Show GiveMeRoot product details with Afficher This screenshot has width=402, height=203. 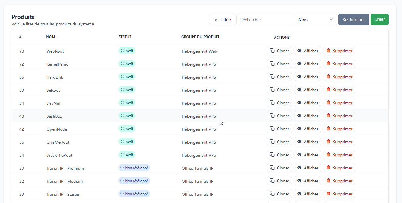[308, 142]
